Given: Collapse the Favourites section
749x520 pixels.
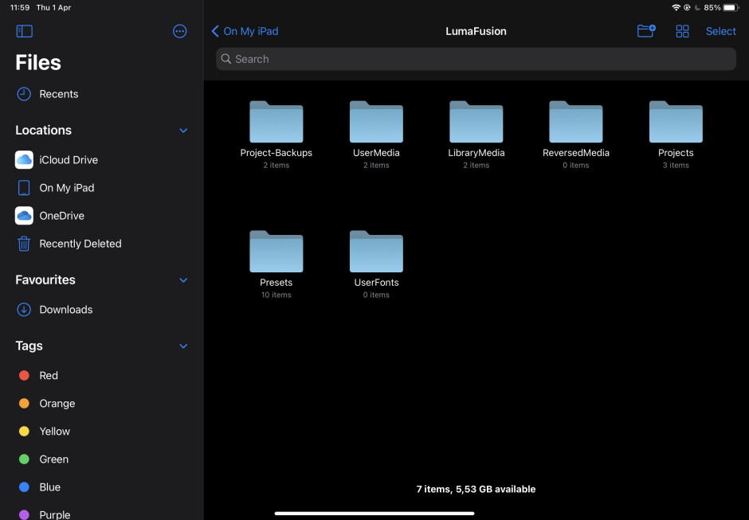Looking at the screenshot, I should [183, 280].
